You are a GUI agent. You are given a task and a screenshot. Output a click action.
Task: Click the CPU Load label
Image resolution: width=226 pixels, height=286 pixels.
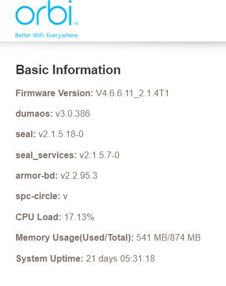38,217
